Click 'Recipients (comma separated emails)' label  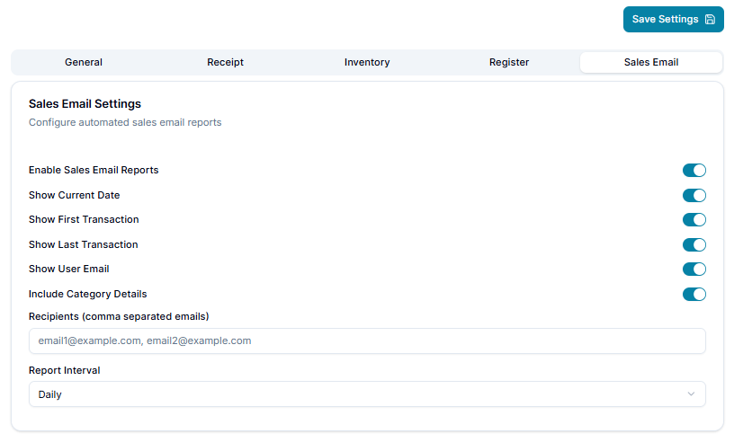tap(119, 316)
